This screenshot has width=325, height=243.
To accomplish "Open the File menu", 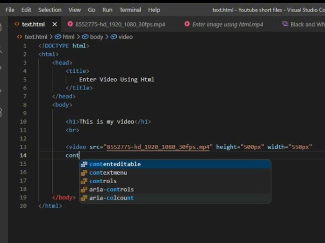I will coord(10,10).
